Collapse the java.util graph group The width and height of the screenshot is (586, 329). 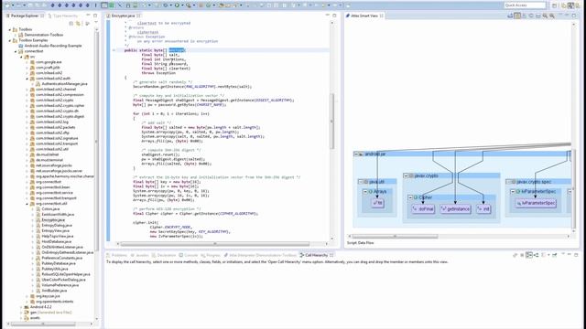[361, 182]
